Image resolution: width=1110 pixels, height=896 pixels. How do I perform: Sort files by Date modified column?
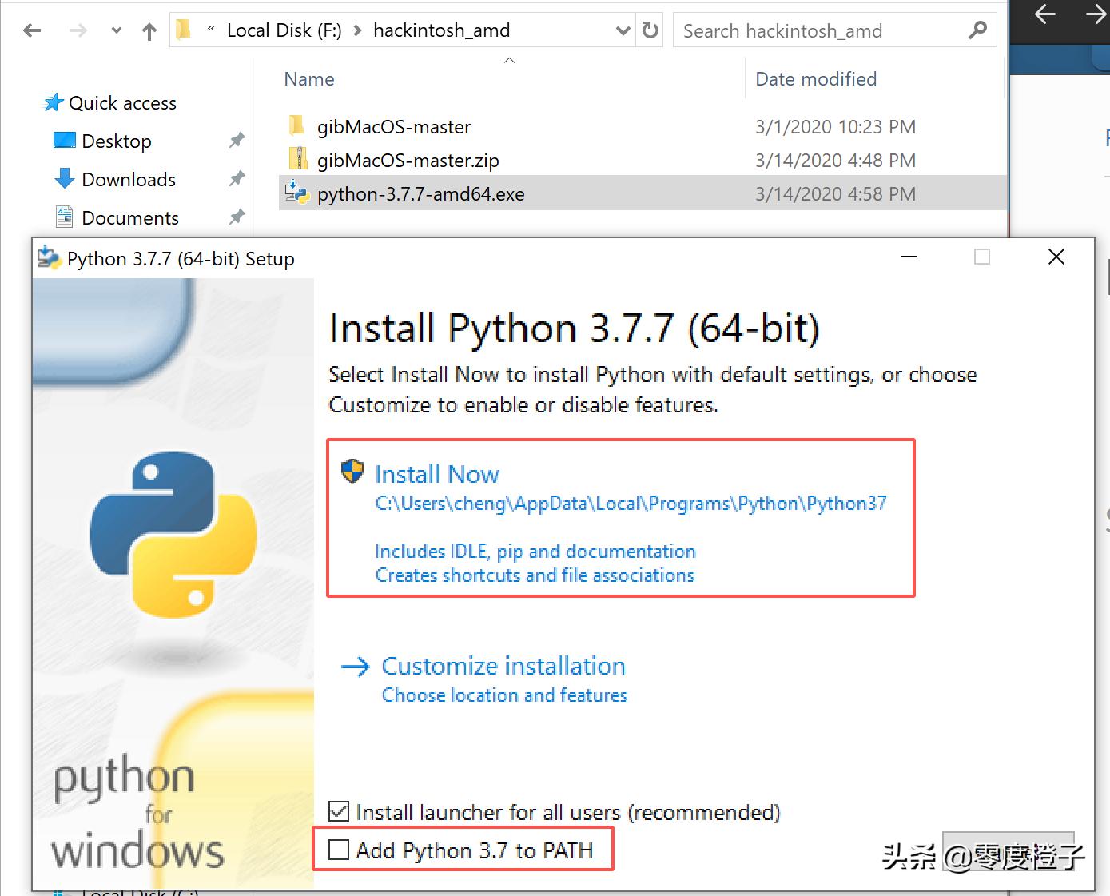point(815,79)
